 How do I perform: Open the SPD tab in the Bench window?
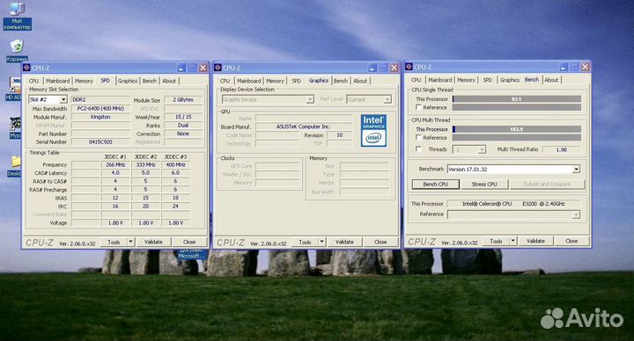[x=488, y=80]
